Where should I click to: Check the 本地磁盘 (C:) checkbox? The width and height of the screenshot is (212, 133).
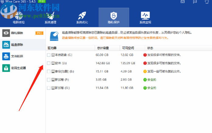[x=49, y=55]
